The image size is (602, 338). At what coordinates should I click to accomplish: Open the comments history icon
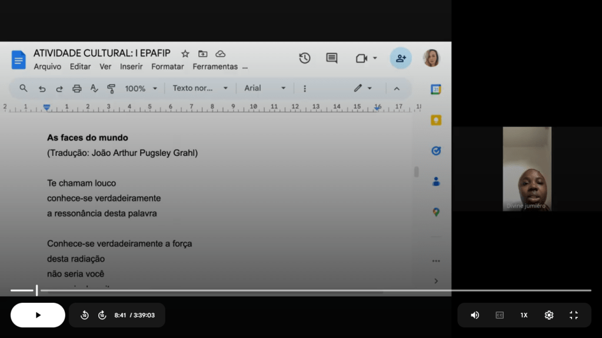coord(332,58)
